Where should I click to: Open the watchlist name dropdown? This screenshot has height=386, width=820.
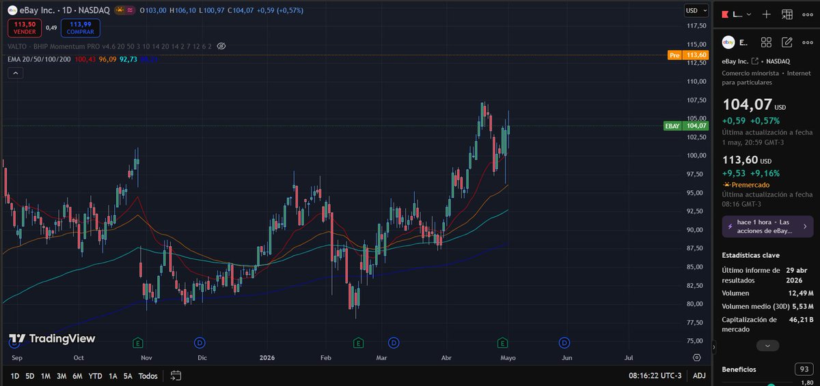[x=742, y=14]
